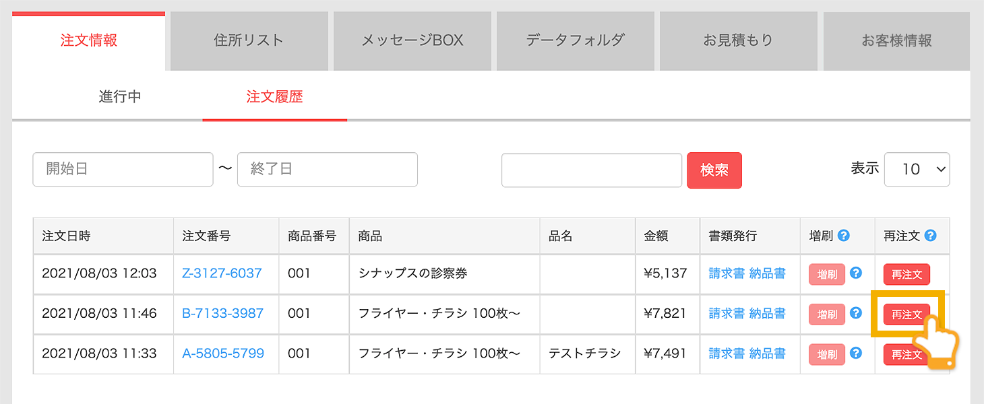Open the メッセージBOX tab
Image resolution: width=984 pixels, height=404 pixels.
click(x=412, y=40)
